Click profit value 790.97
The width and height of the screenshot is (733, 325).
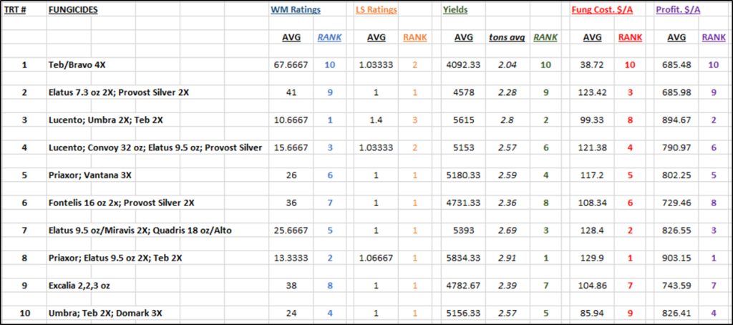[x=676, y=147]
